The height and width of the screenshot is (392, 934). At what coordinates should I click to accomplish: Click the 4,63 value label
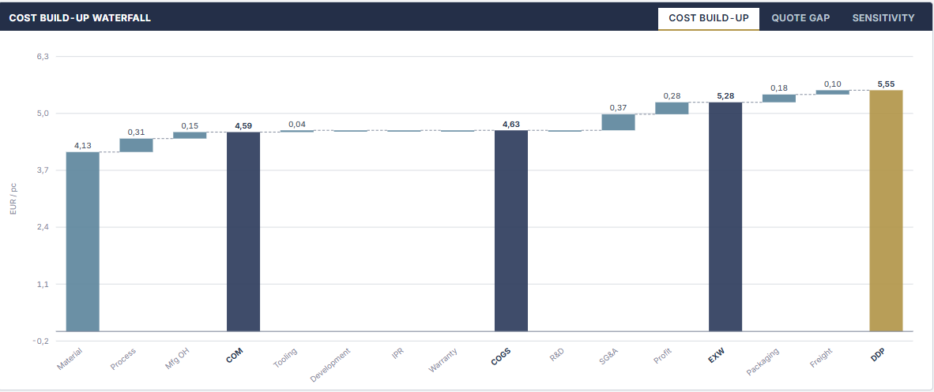[x=511, y=124]
